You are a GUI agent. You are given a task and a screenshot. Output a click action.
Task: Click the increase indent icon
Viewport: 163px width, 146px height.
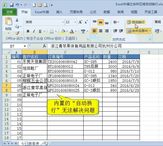click(x=121, y=31)
